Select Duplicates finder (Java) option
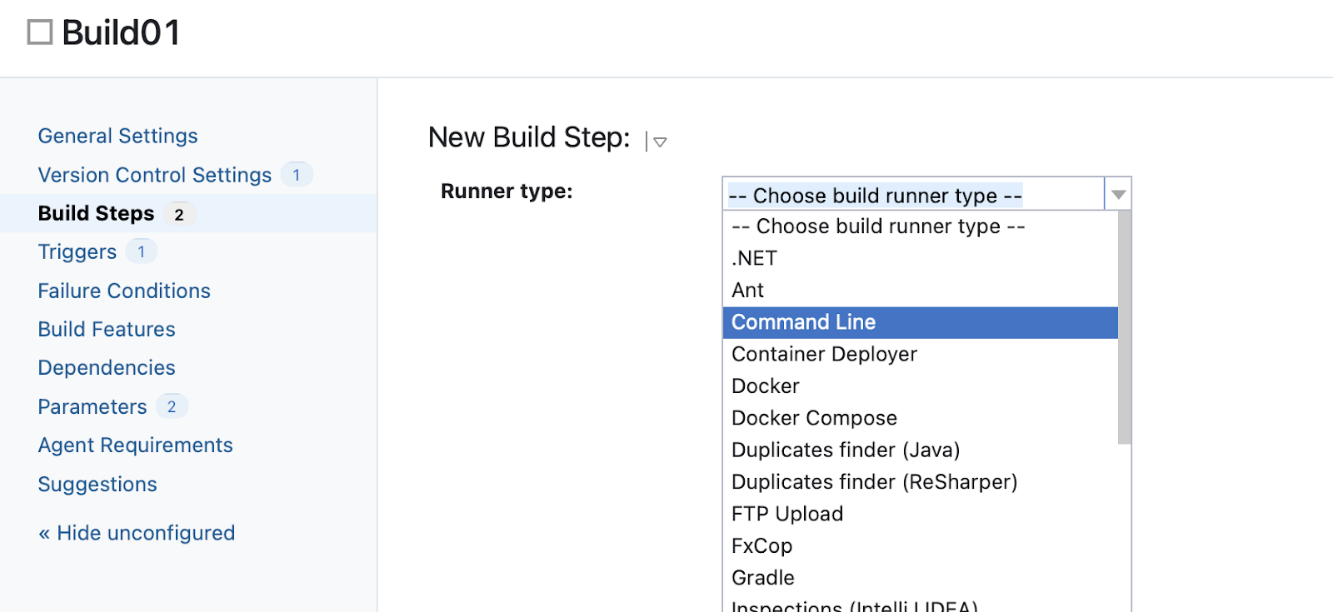This screenshot has height=612, width=1333. [845, 450]
